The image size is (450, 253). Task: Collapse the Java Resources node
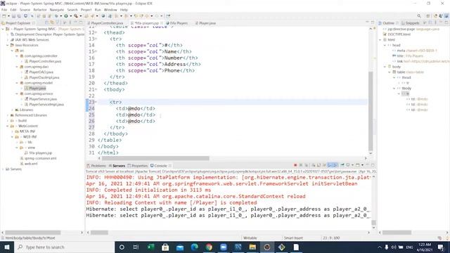pyautogui.click(x=8, y=45)
